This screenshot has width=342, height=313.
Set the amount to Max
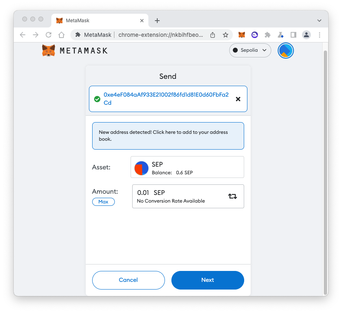coord(103,202)
